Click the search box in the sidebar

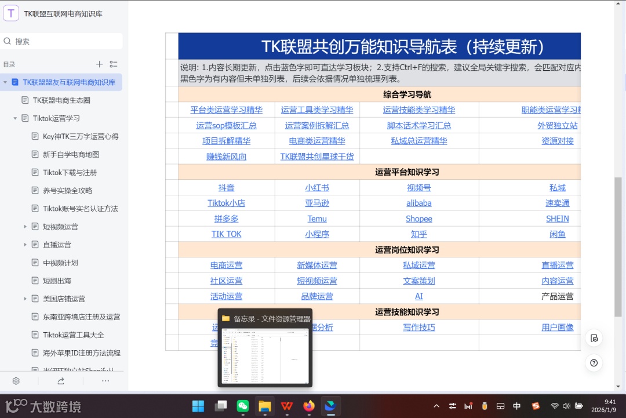click(61, 42)
